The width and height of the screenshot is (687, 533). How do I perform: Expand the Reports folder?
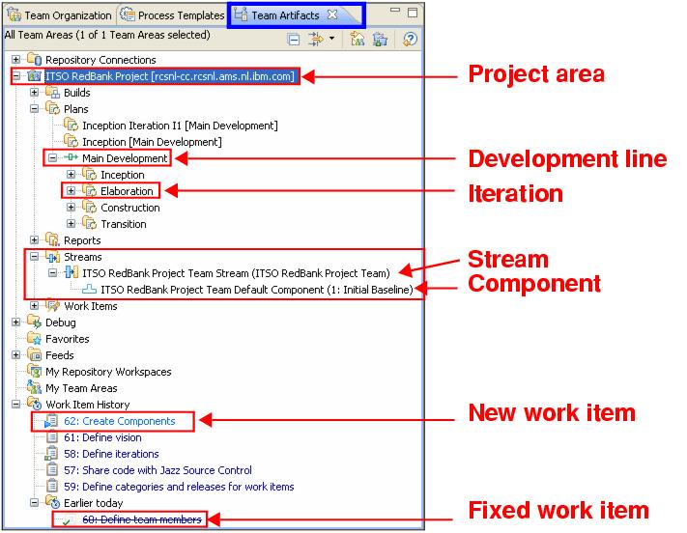(x=34, y=240)
